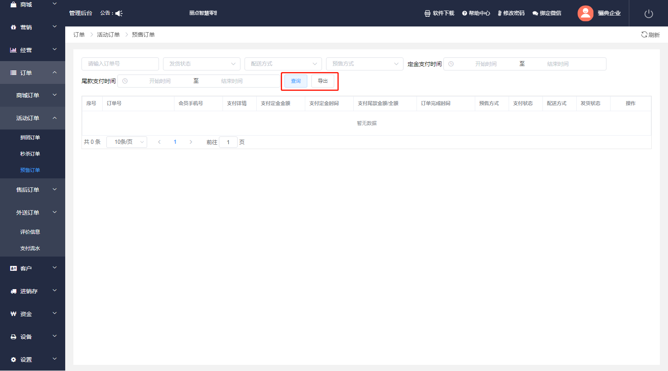Expand the 营销 menu chevron

pyautogui.click(x=55, y=26)
